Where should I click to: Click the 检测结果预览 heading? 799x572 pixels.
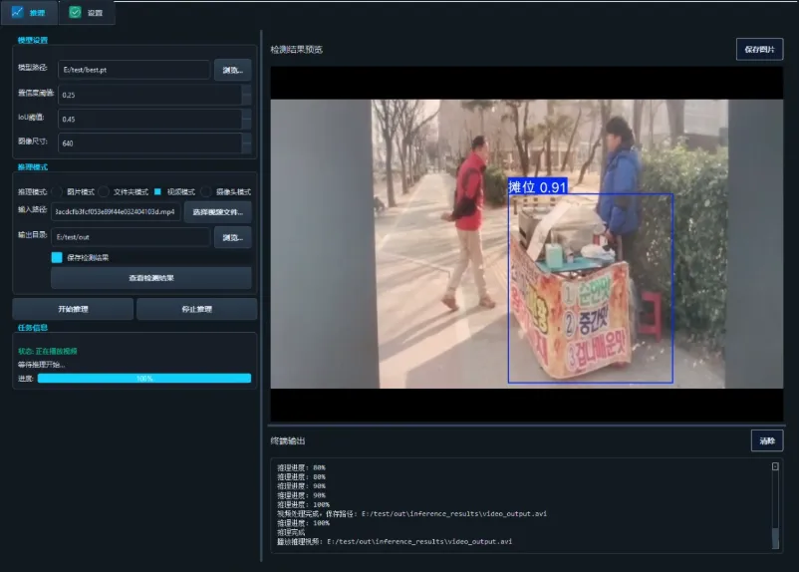click(297, 50)
